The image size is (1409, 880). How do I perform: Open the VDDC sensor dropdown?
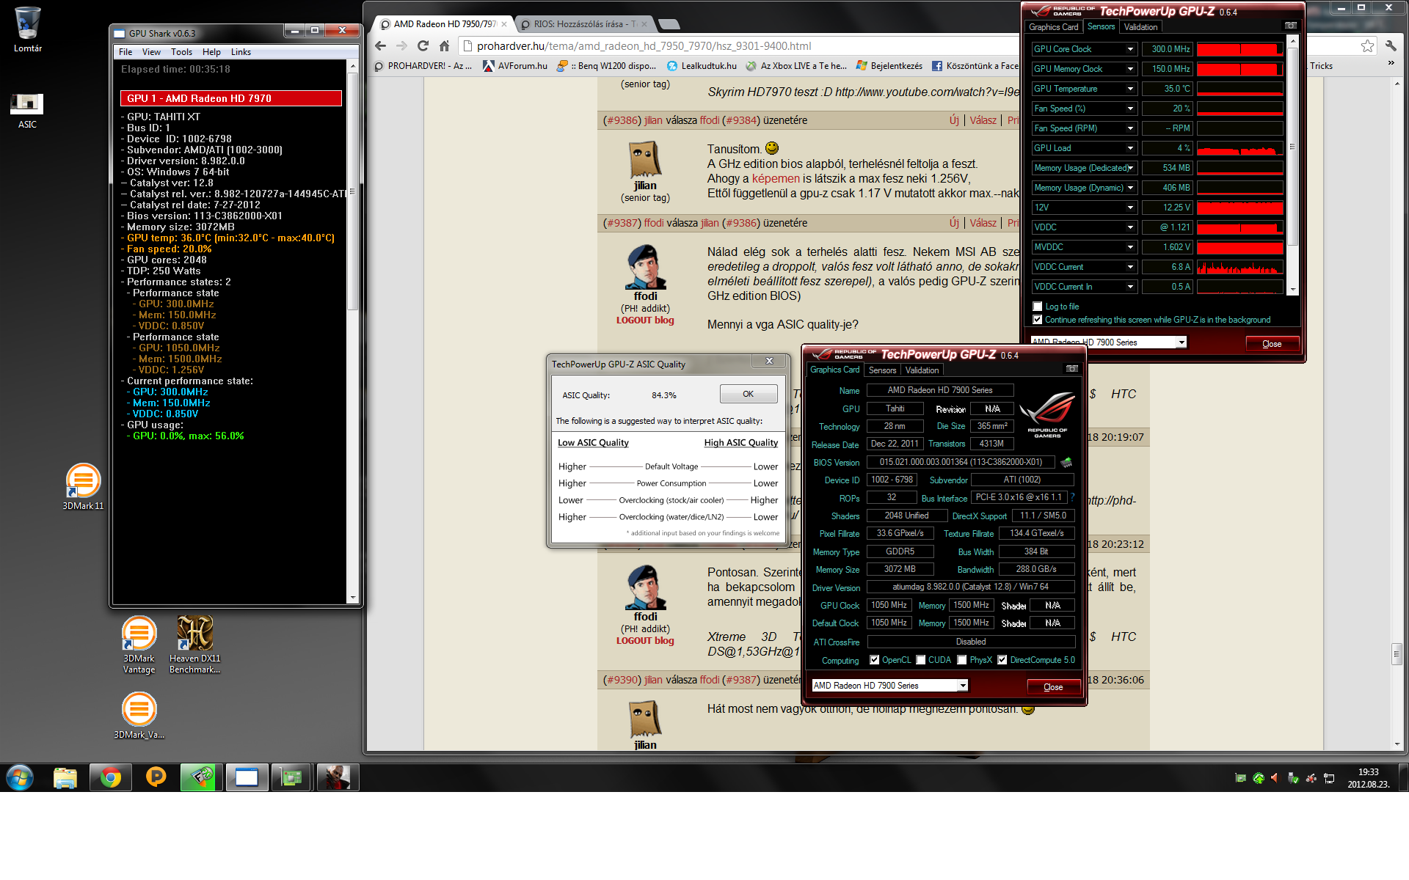pos(1129,227)
